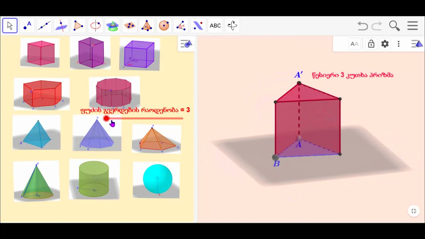Select the Move arrow tool
This screenshot has width=425, height=239.
pyautogui.click(x=10, y=26)
